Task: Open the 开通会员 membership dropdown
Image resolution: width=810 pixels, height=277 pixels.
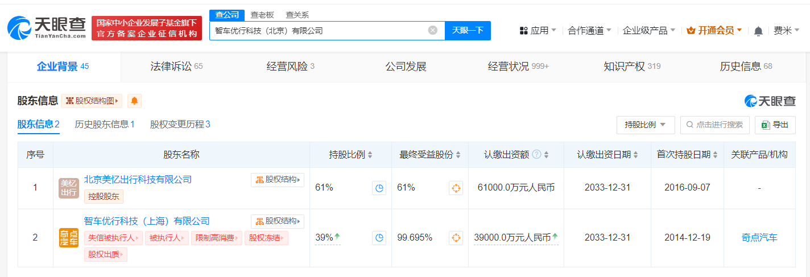Action: coord(714,31)
